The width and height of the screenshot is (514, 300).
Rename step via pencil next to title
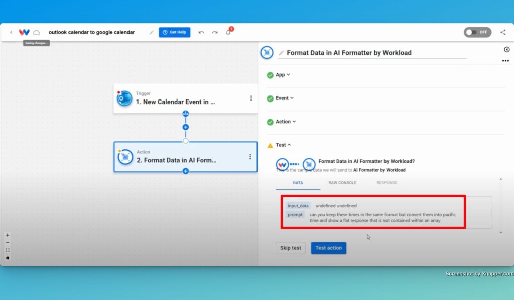(281, 53)
